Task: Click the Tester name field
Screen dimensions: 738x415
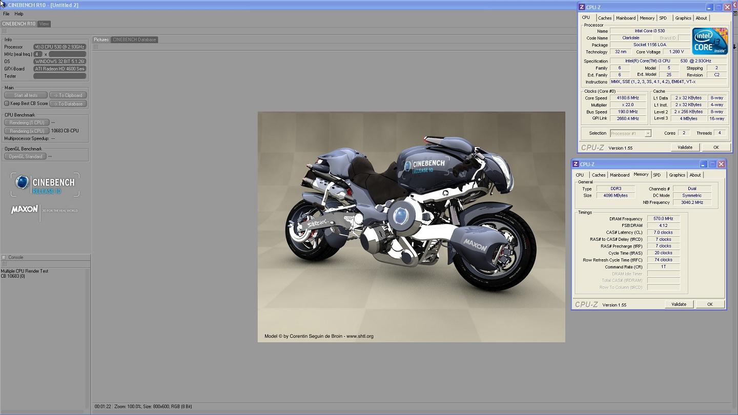Action: (x=59, y=76)
